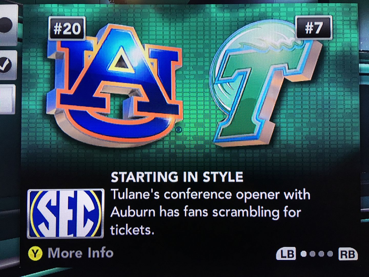Toggle the checkmark box on left edge
This screenshot has height=277, width=369.
(7, 65)
